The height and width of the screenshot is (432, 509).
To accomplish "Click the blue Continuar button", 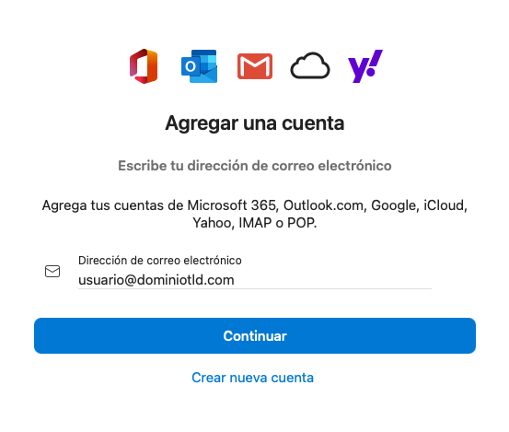I will pyautogui.click(x=255, y=335).
